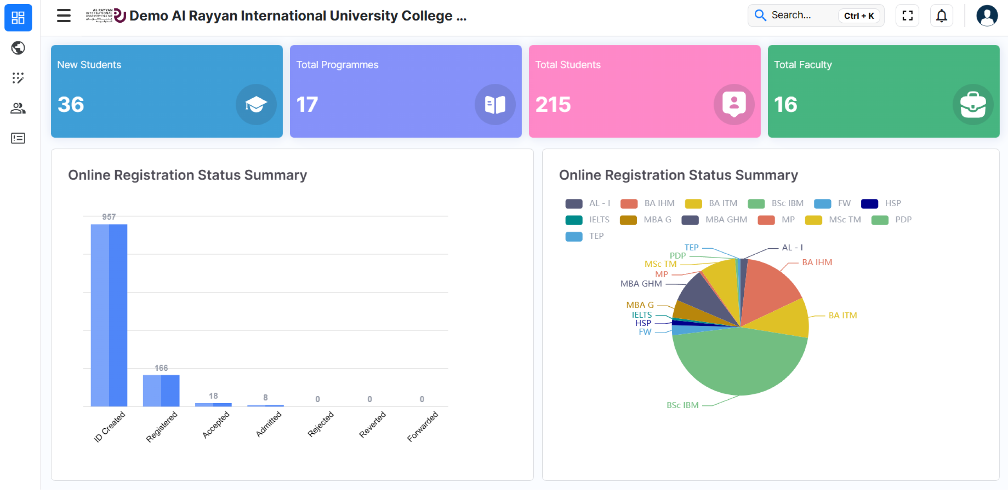The image size is (1008, 490).
Task: Click the globe icon in sidebar
Action: coord(18,48)
